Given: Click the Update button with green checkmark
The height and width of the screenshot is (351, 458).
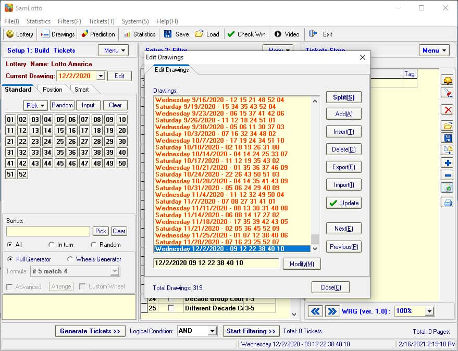Looking at the screenshot, I should [344, 203].
